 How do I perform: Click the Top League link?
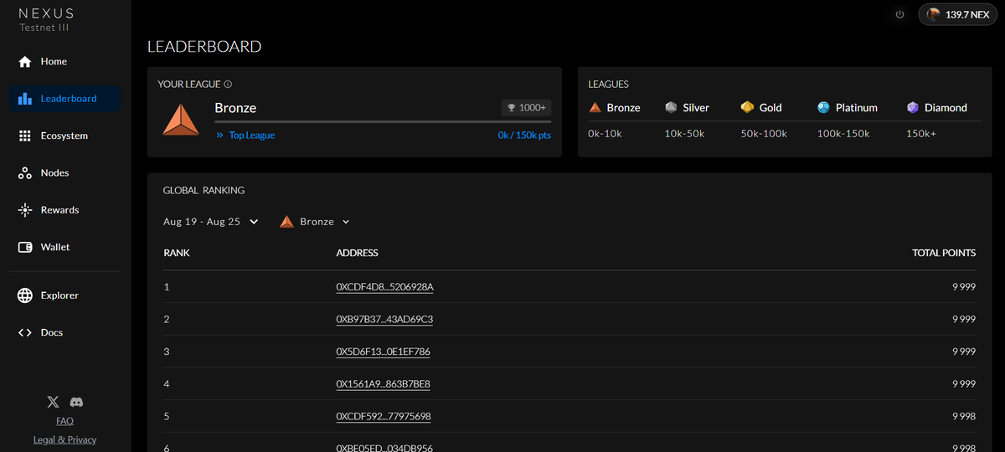[251, 135]
